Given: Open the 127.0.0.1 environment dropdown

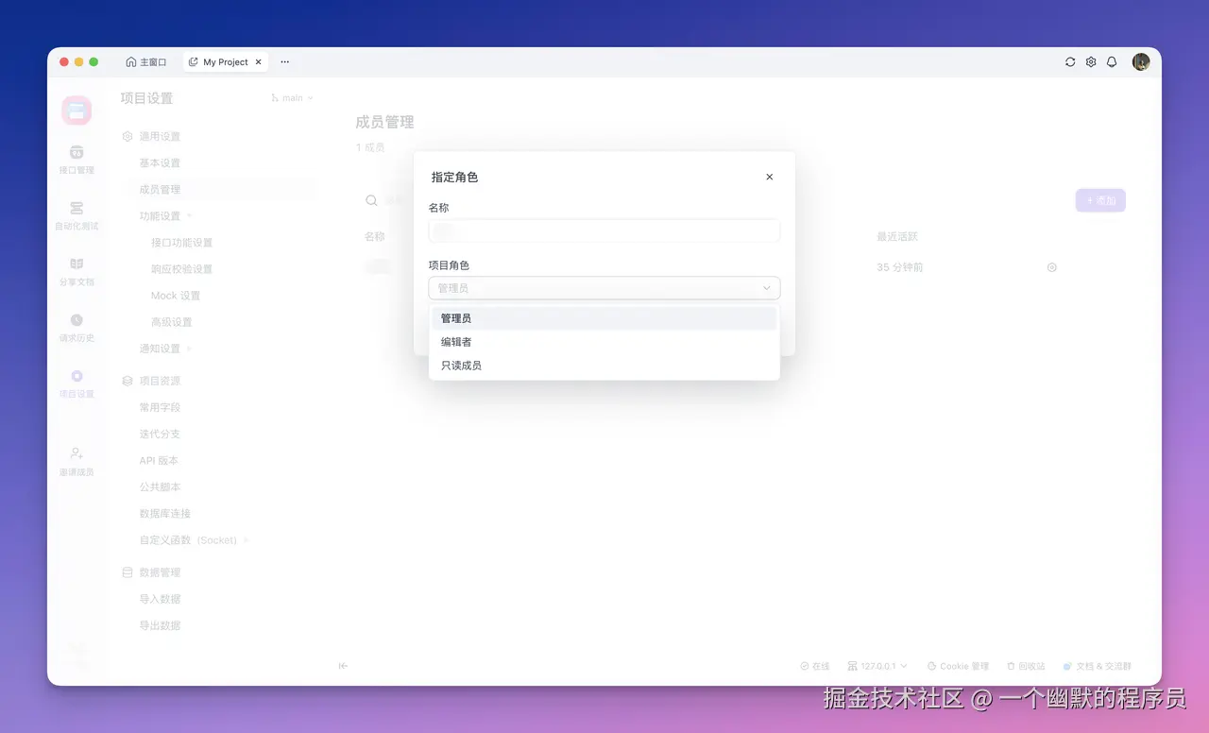Looking at the screenshot, I should click(877, 666).
